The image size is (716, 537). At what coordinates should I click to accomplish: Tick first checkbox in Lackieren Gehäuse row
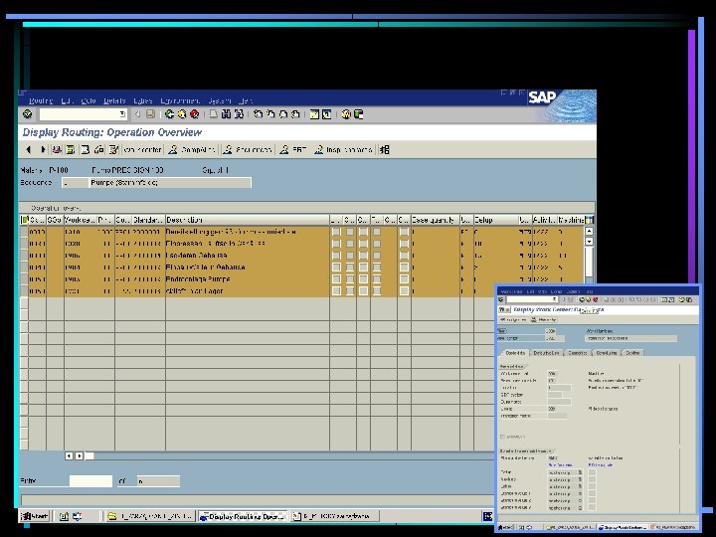[x=336, y=256]
